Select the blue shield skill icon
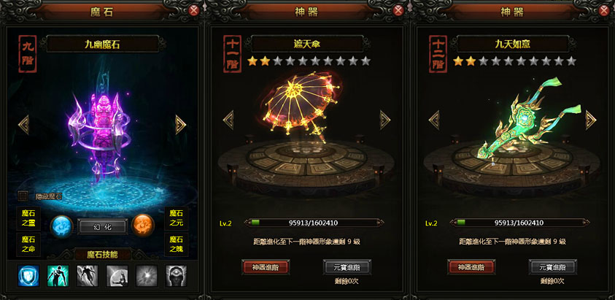 click(28, 276)
